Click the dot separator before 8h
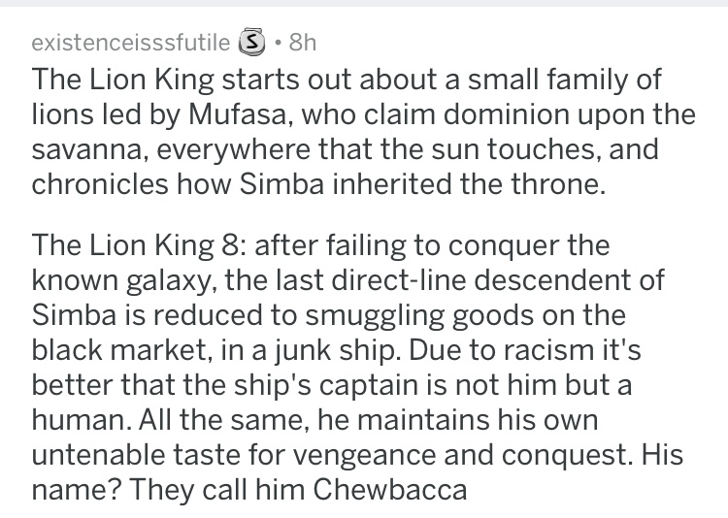The image size is (728, 518). [x=278, y=43]
